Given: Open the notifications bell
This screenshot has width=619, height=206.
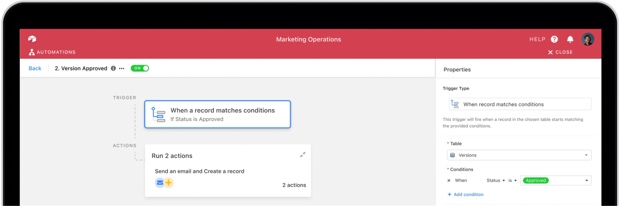Looking at the screenshot, I should [x=570, y=39].
